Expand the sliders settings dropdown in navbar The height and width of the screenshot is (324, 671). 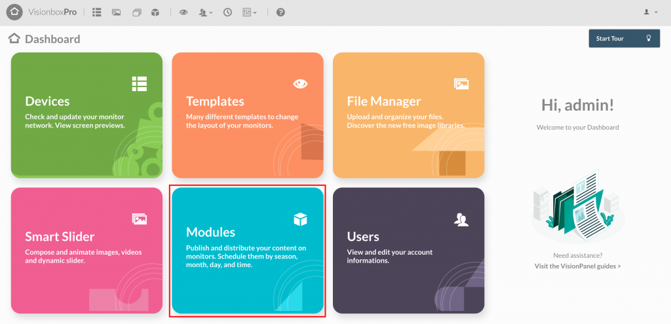(x=250, y=12)
